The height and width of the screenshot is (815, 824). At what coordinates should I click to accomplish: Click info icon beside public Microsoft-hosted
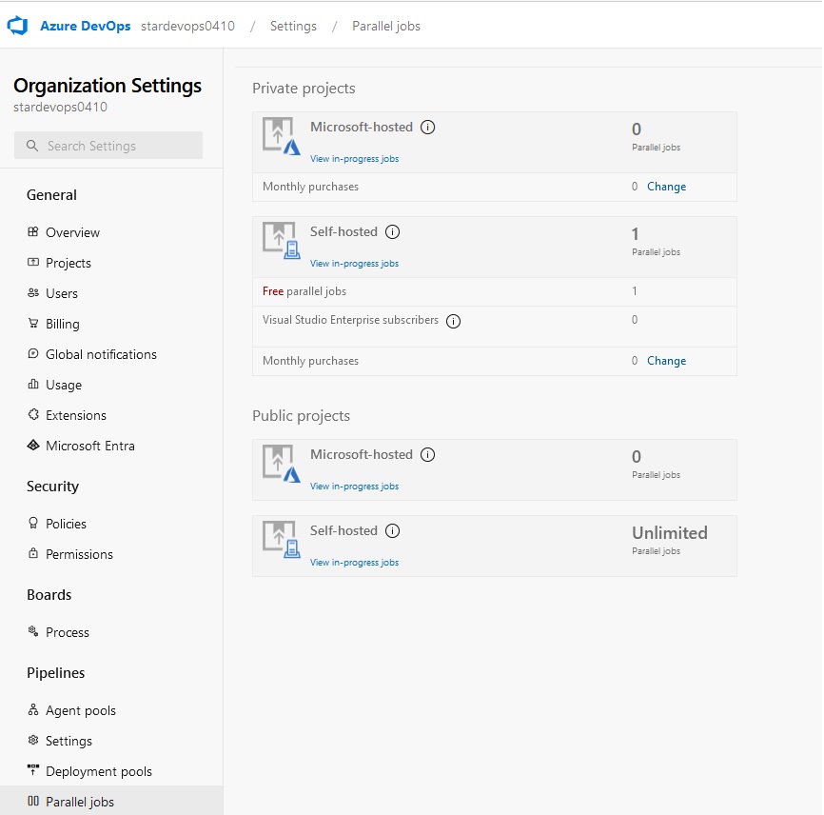pyautogui.click(x=428, y=455)
